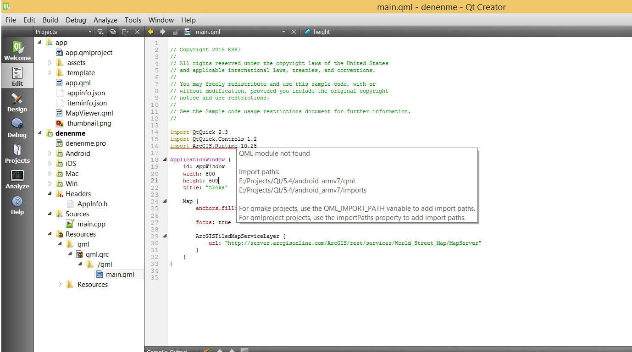632x352 pixels.
Task: Select iteminfo.json in the project tree
Action: 87,103
